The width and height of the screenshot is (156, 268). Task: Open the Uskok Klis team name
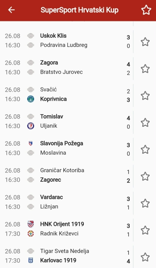[53, 36]
